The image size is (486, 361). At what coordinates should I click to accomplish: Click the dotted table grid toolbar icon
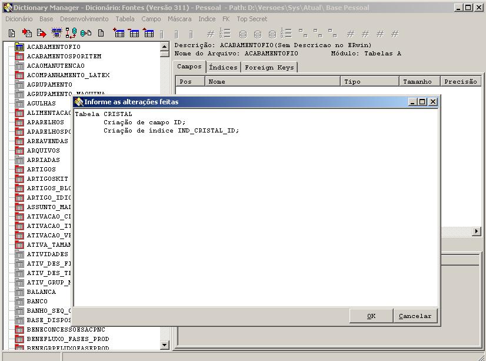tap(56, 34)
